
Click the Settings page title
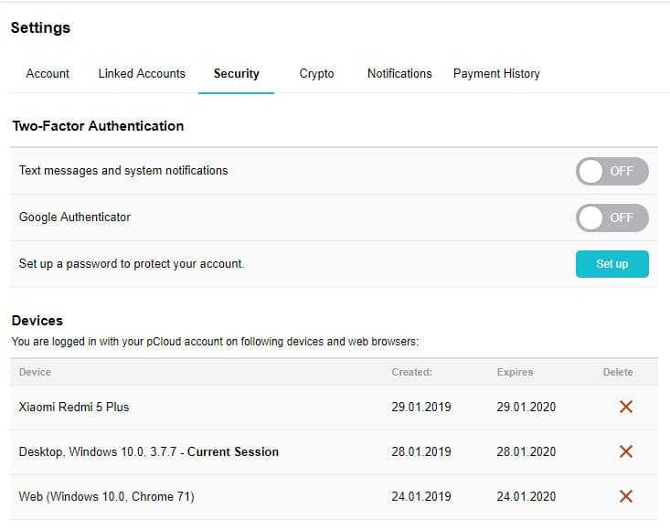[x=40, y=27]
